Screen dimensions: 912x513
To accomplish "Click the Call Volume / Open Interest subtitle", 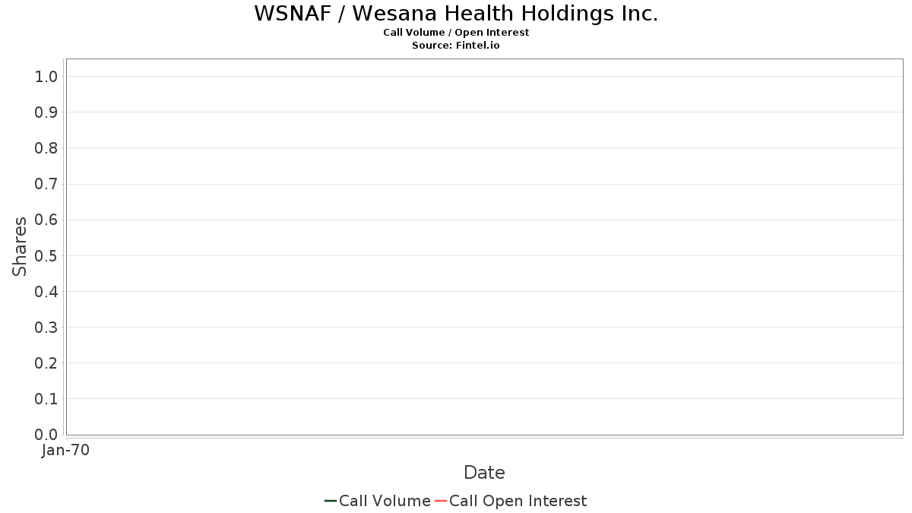I will coord(456,33).
